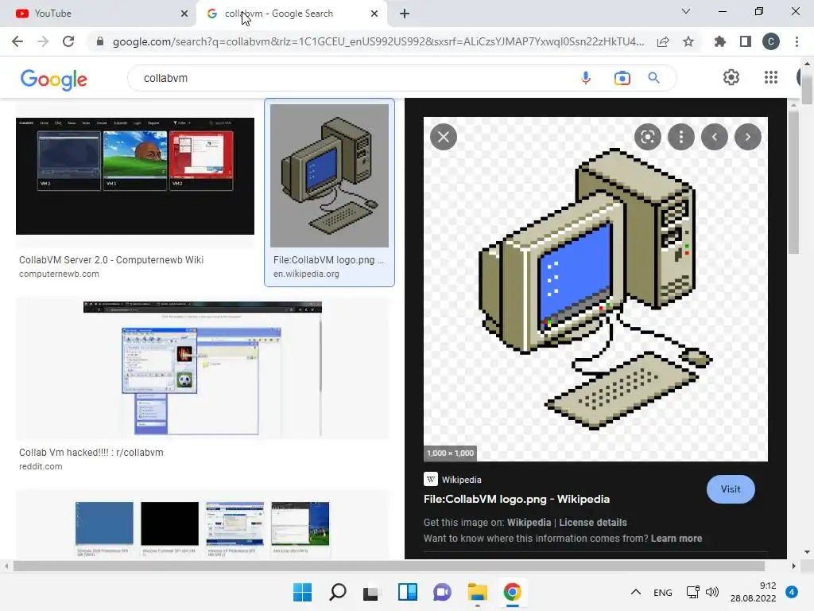
Task: Open Task View on the taskbar
Action: click(370, 592)
